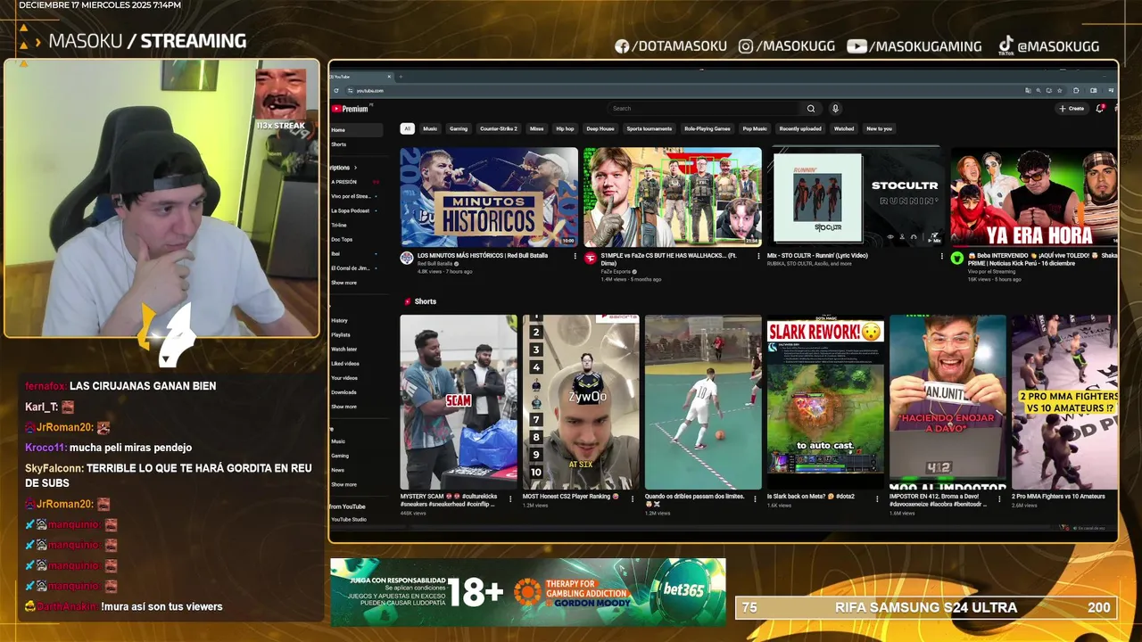This screenshot has width=1142, height=642.
Task: Click the translate page icon
Action: coord(1028,90)
